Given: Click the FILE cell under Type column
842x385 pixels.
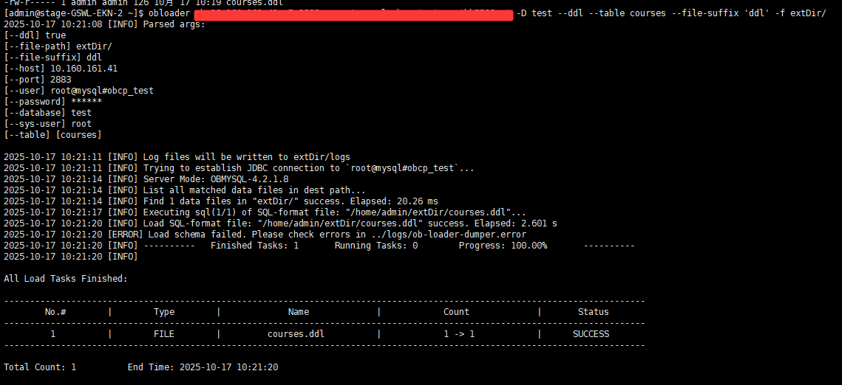Looking at the screenshot, I should click(x=163, y=334).
